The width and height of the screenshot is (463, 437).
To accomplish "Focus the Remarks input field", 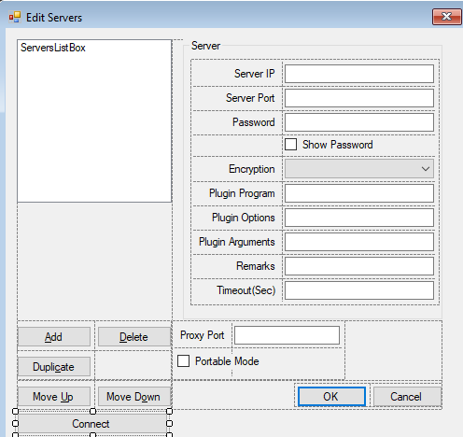I will pyautogui.click(x=359, y=266).
